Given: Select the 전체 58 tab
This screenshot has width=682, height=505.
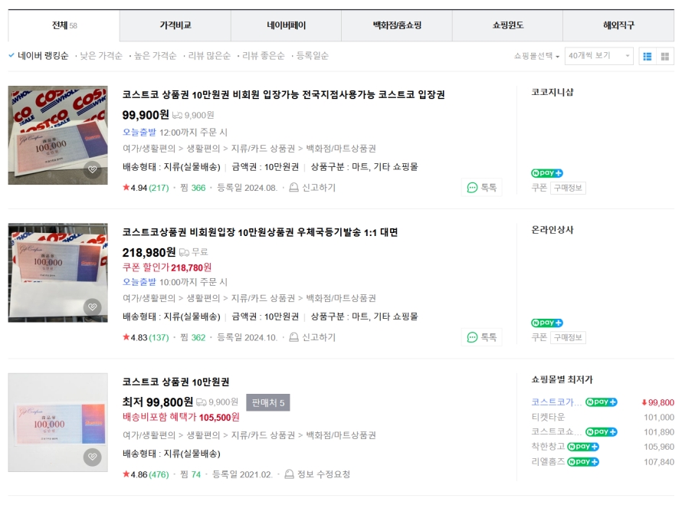Looking at the screenshot, I should (64, 25).
